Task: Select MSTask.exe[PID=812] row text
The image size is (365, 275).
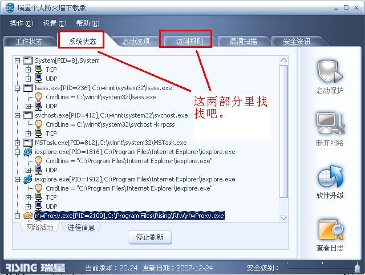Action: [x=111, y=143]
